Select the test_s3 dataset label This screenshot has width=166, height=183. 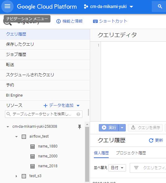coord(35,176)
